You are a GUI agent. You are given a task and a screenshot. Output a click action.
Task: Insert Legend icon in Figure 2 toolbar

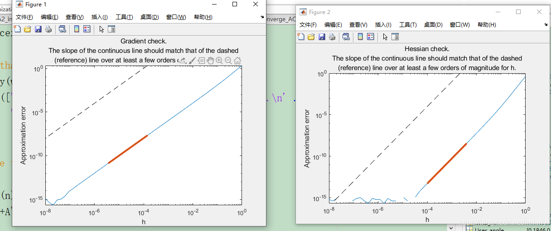370,37
